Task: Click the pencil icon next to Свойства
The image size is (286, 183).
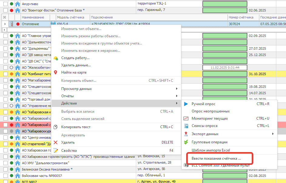Action: (56, 151)
